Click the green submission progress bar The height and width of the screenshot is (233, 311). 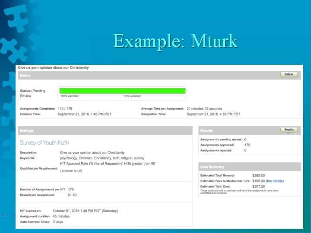click(x=122, y=91)
